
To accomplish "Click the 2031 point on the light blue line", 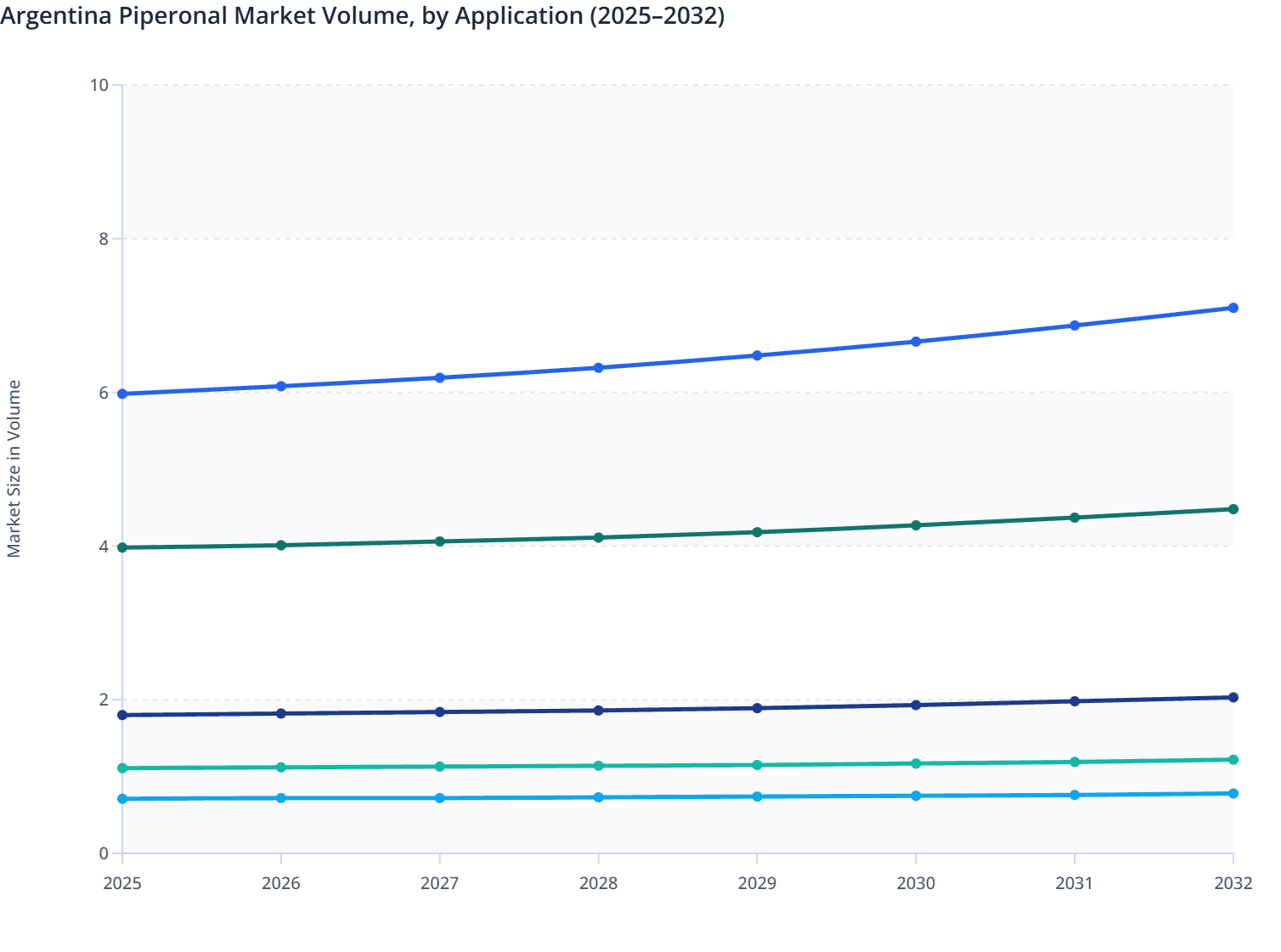I will pyautogui.click(x=1075, y=796).
